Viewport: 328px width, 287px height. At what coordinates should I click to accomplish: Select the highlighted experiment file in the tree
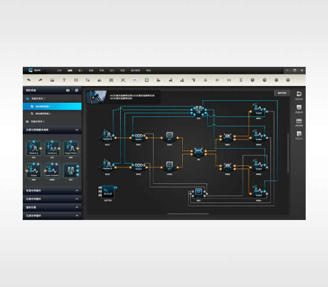coord(52,106)
